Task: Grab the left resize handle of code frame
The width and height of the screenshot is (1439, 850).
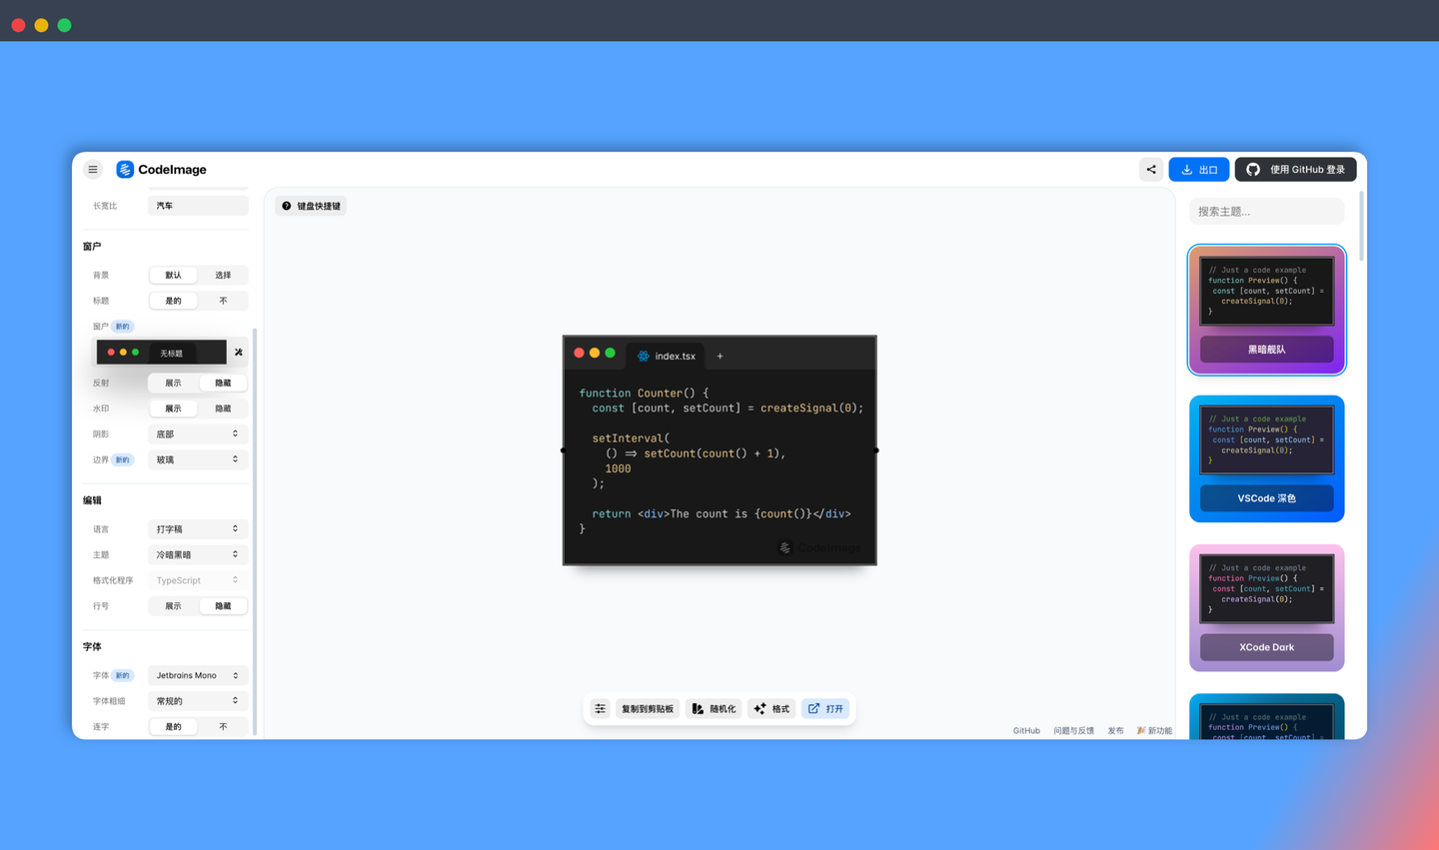Action: click(563, 450)
